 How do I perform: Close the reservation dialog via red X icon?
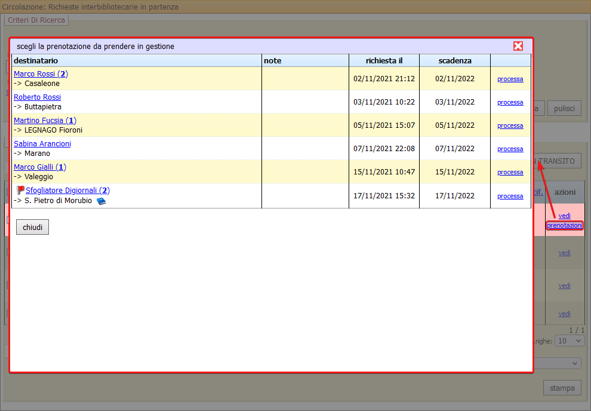pos(519,45)
